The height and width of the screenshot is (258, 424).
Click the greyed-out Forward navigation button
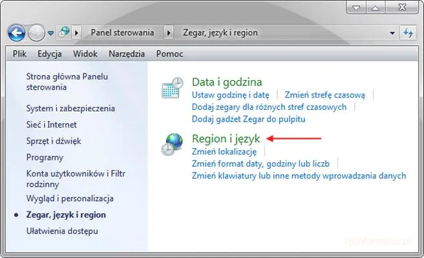(x=36, y=33)
